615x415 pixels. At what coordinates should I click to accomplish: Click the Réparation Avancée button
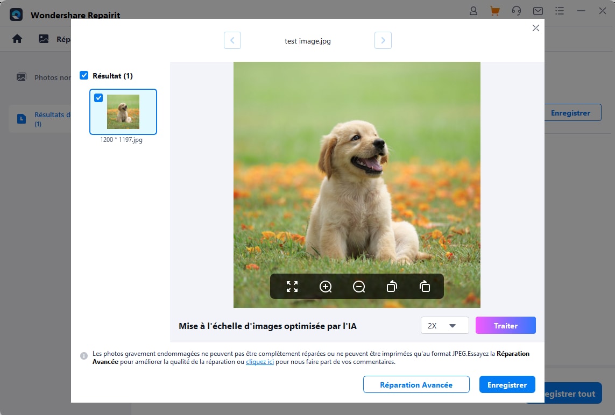(x=416, y=384)
